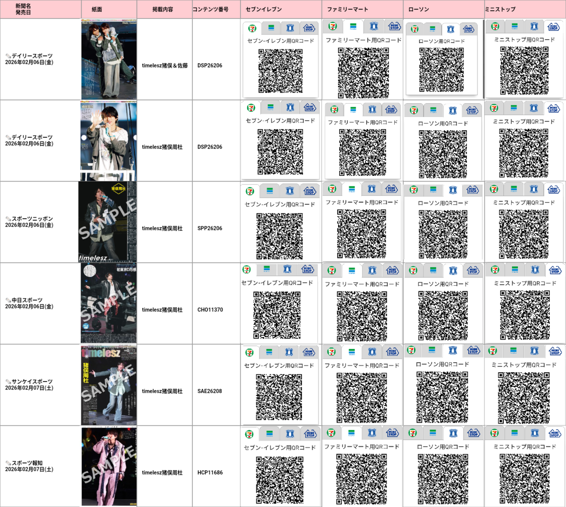
Task: Click the timelesz猪俣＆佐藤 content text
Action: coord(165,66)
